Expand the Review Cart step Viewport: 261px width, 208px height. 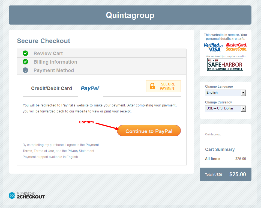[x=48, y=54]
